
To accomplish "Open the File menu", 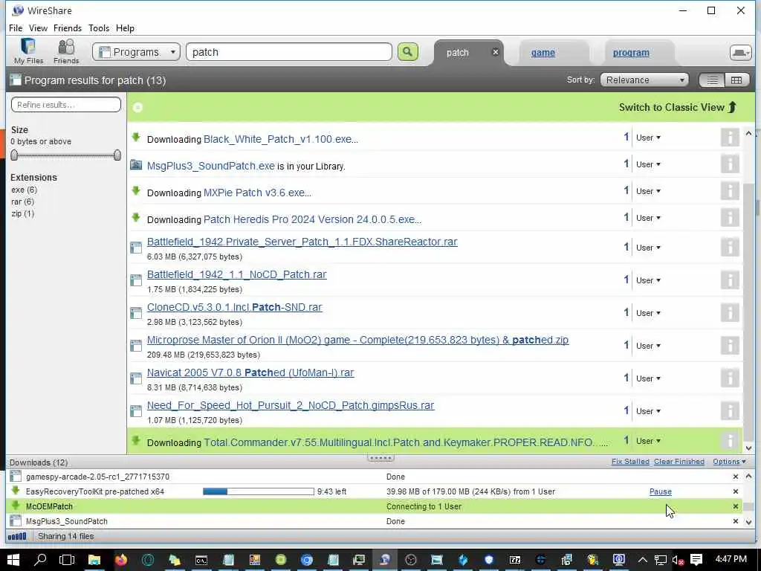I will click(x=16, y=28).
